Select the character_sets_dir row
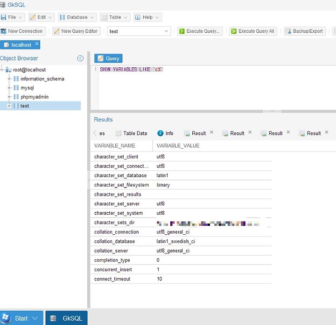Screen dimensions: 336x325 point(181,223)
